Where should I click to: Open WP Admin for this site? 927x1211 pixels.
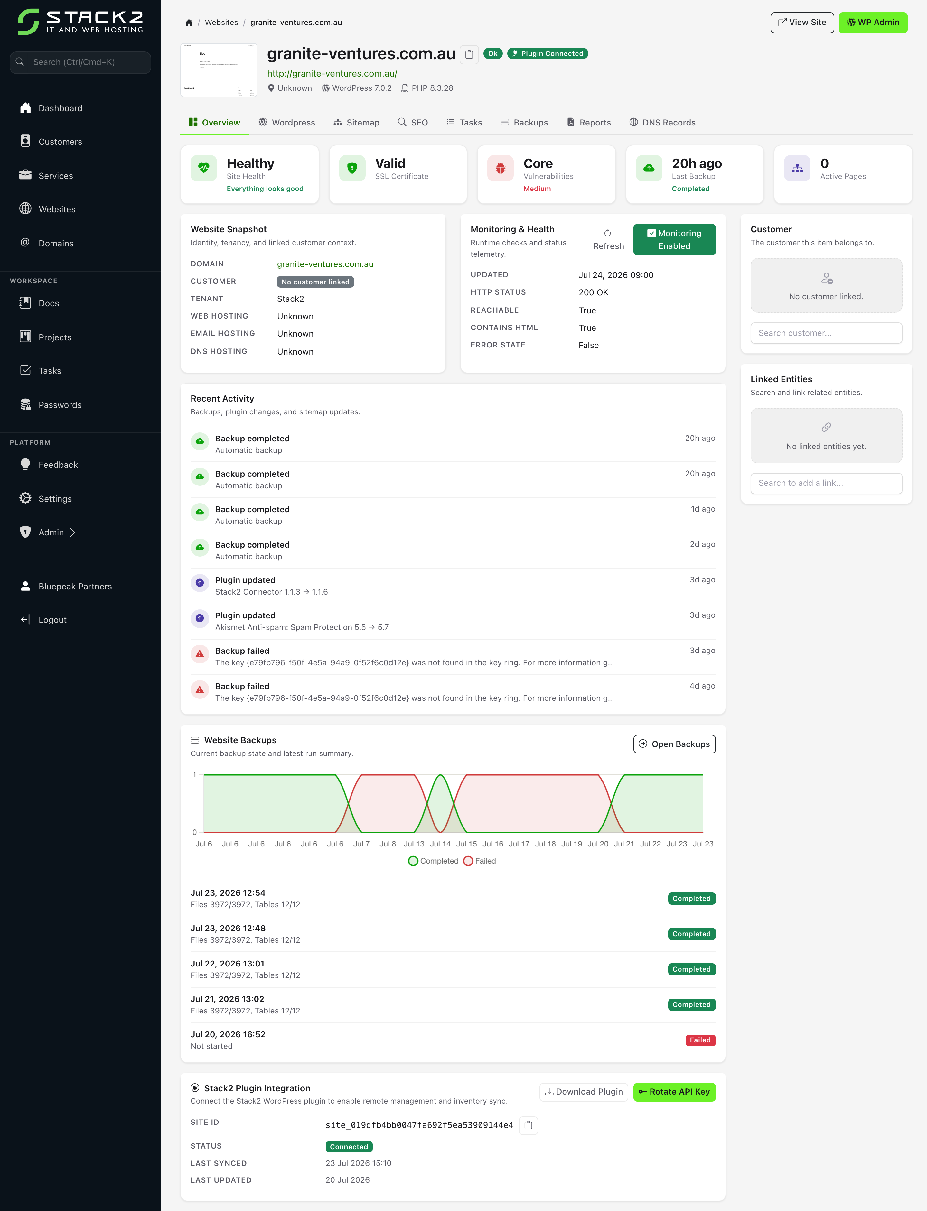click(872, 23)
